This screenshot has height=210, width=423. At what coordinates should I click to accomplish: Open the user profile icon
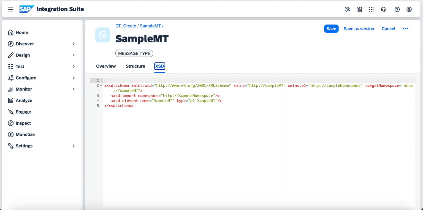(x=409, y=9)
